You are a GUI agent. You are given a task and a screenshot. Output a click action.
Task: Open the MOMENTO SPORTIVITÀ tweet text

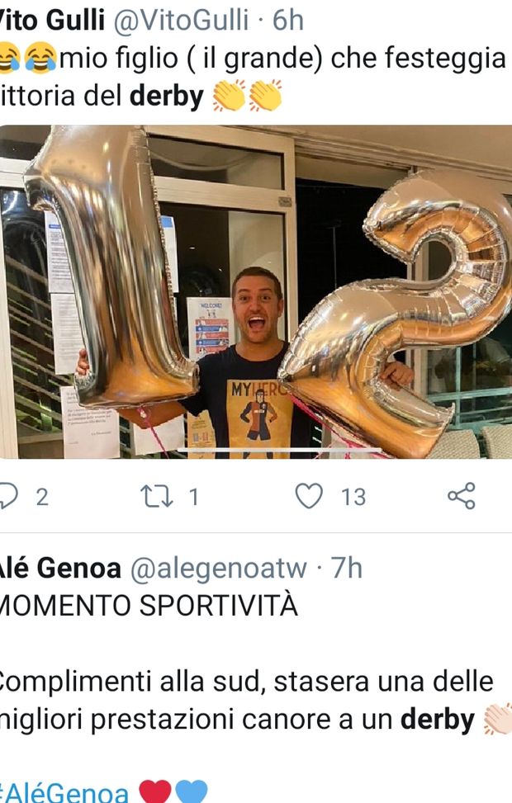coord(148,605)
